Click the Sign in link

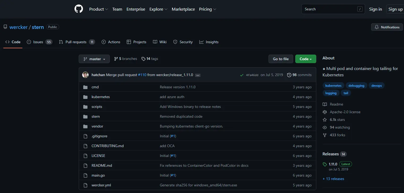tap(375, 9)
